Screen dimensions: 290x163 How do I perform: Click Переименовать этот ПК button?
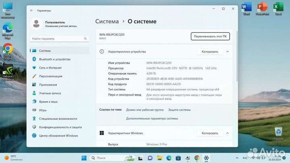[210, 36]
